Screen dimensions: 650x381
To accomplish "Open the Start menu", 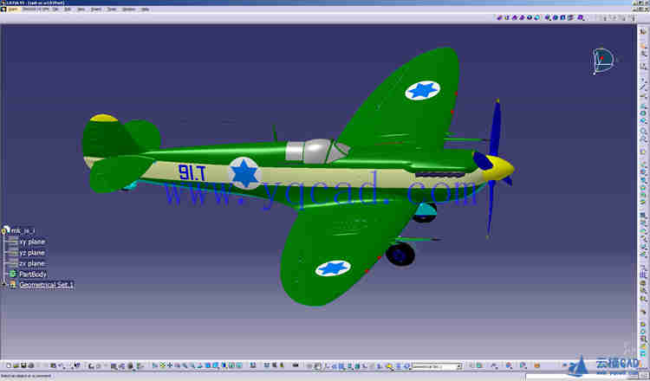I will 13,10.
